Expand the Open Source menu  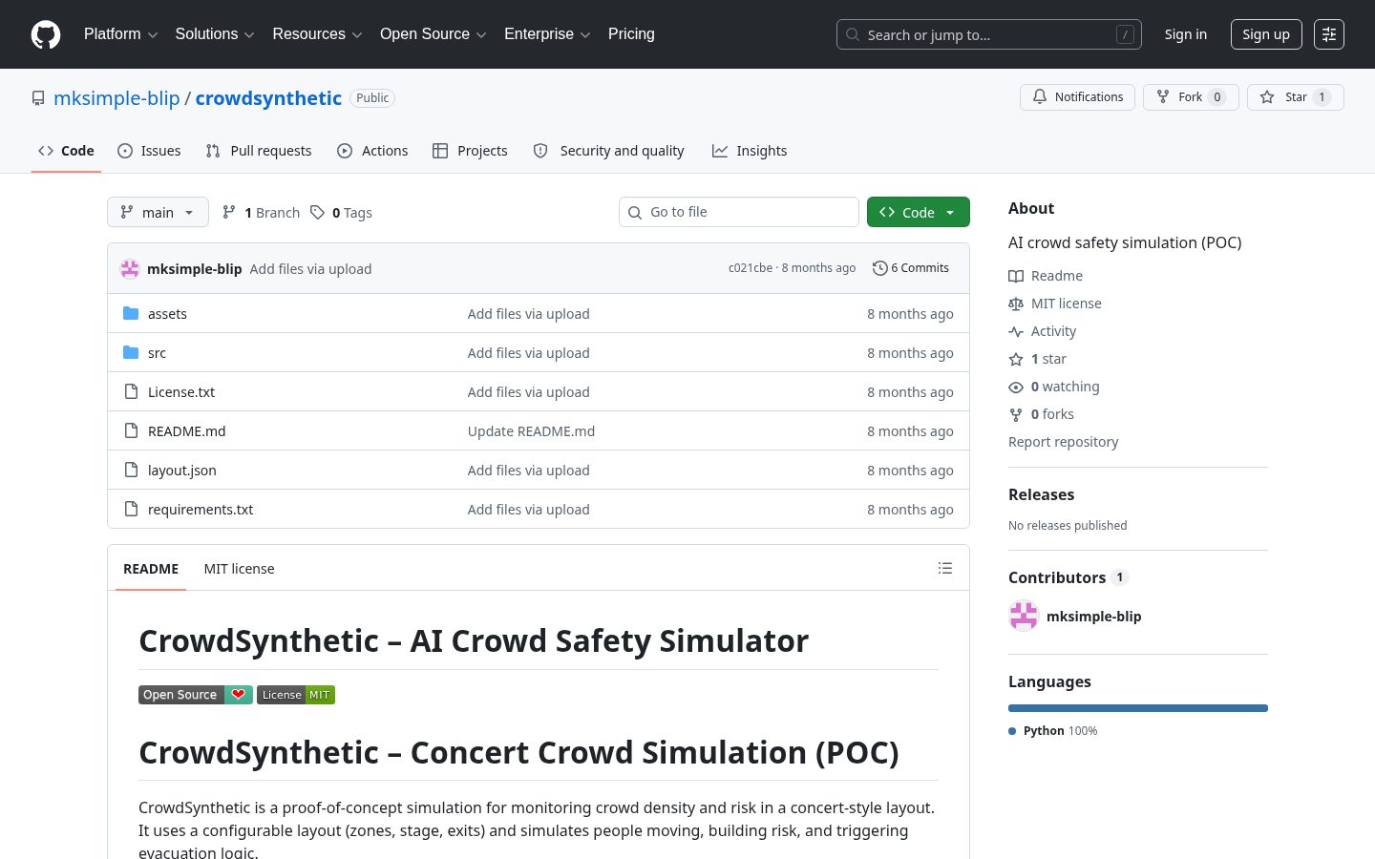(x=434, y=34)
